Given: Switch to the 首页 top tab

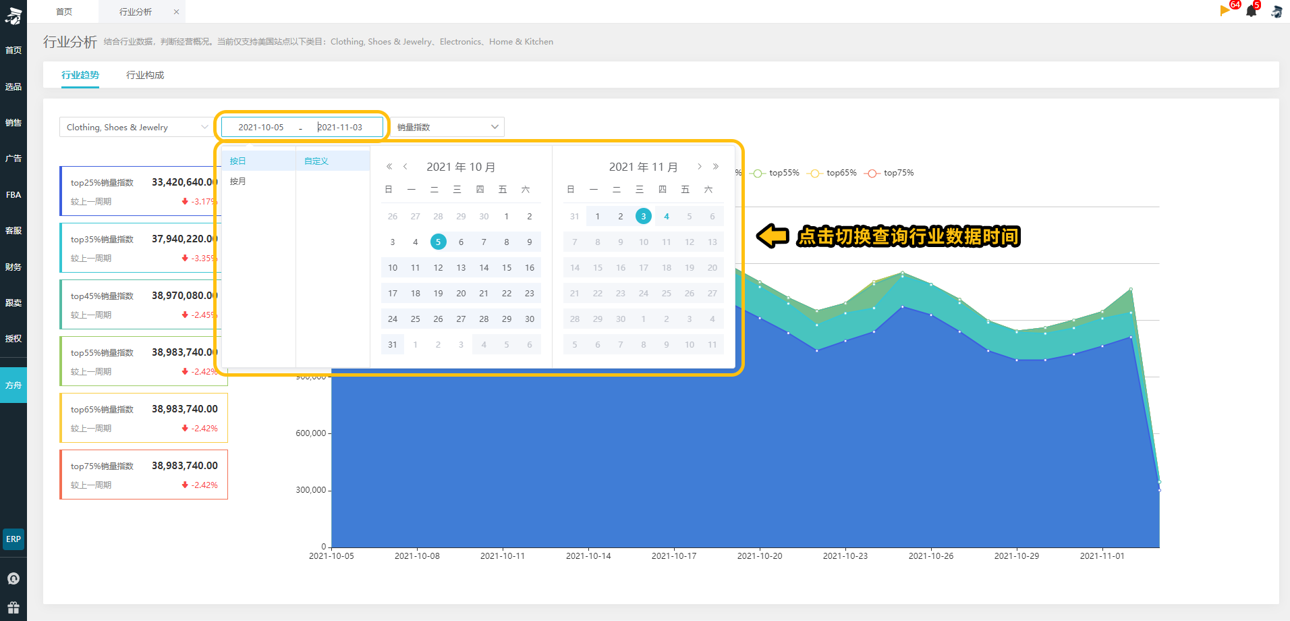Looking at the screenshot, I should [64, 11].
